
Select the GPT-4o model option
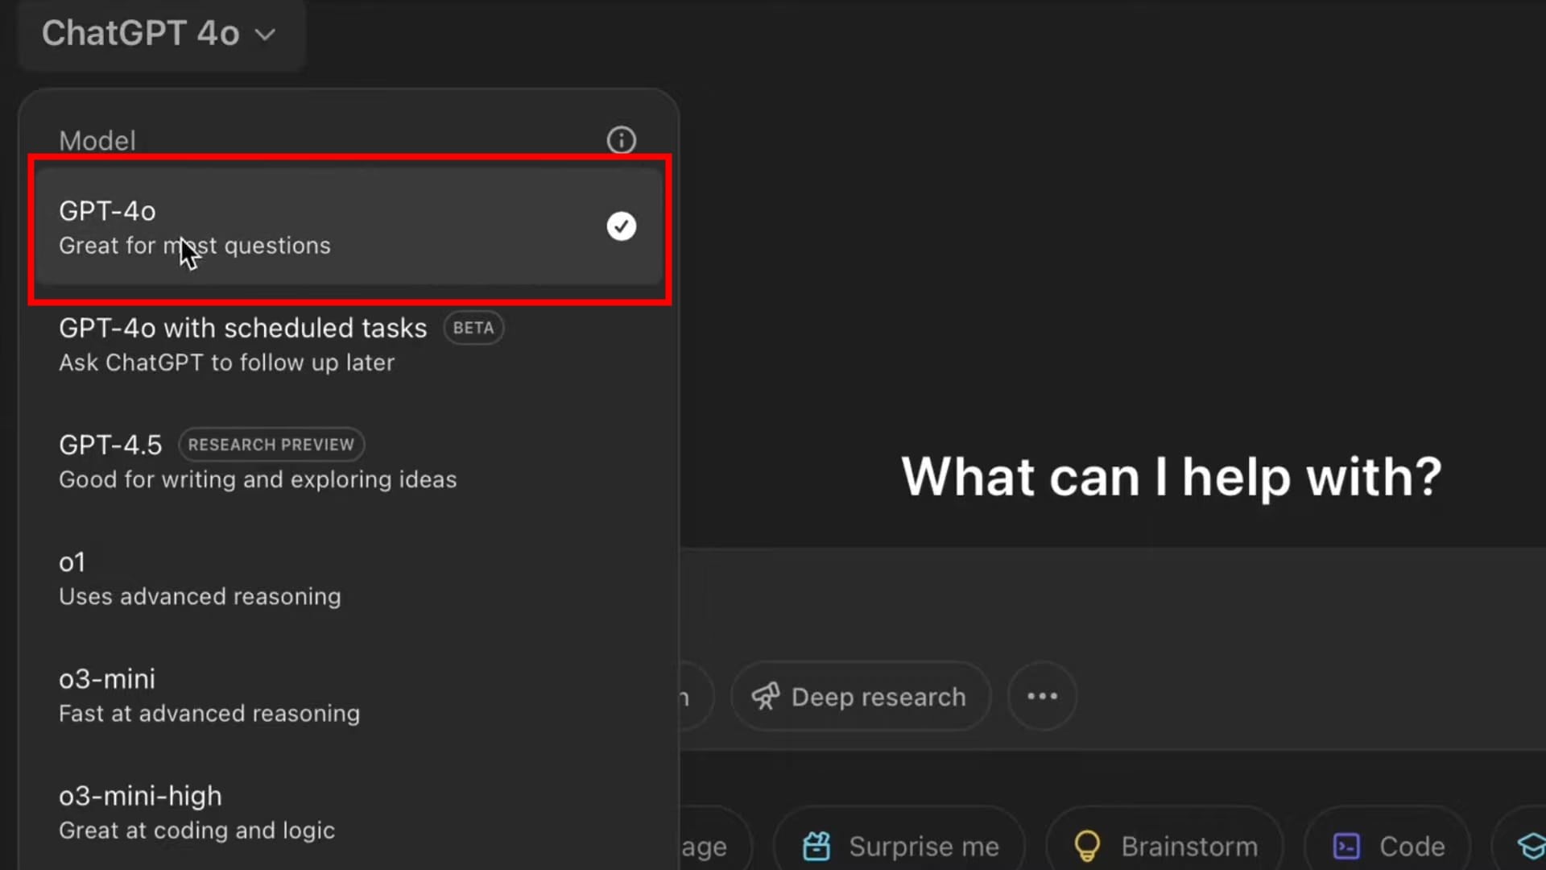point(349,227)
